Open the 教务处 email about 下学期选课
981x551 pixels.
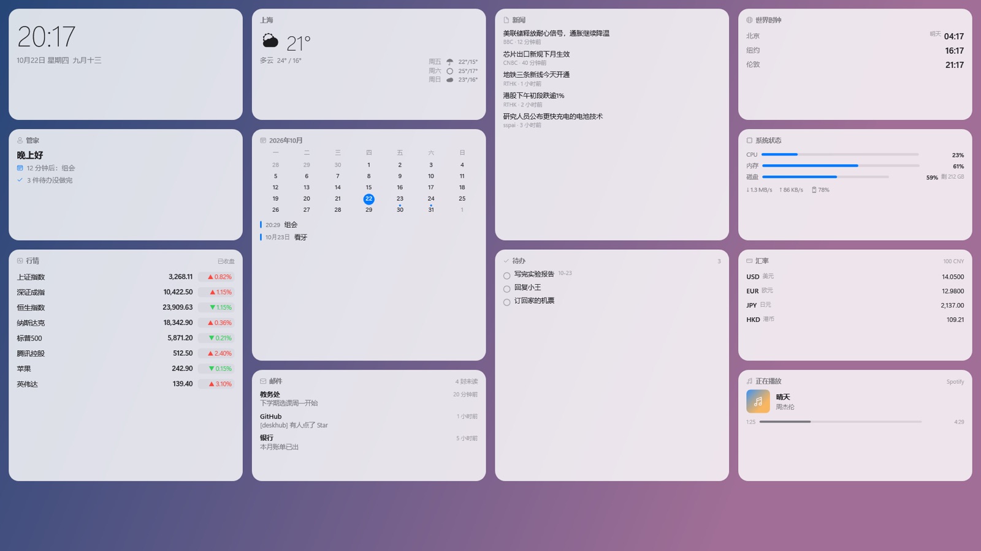tap(368, 399)
